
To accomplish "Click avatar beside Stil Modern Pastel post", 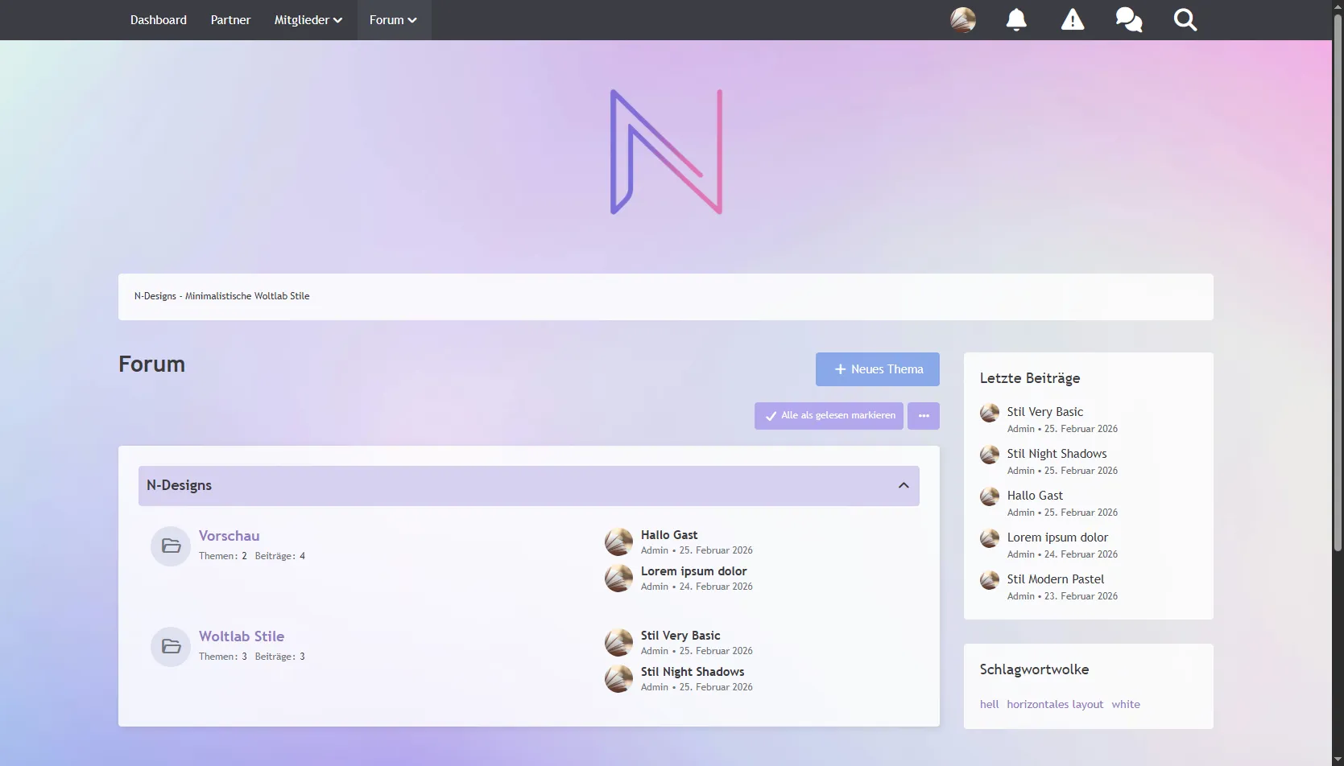I will point(989,580).
